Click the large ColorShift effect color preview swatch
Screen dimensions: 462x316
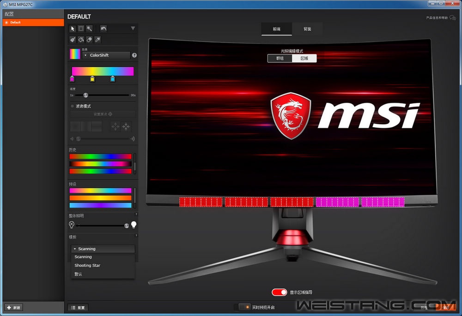[x=75, y=54]
